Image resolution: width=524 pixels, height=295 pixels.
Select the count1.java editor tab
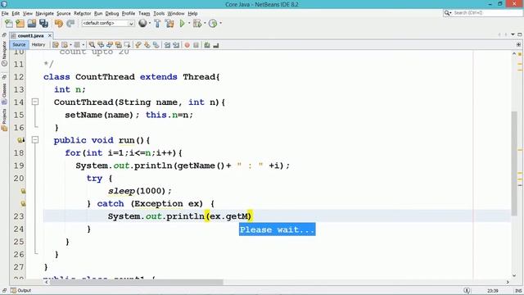pyautogui.click(x=30, y=35)
